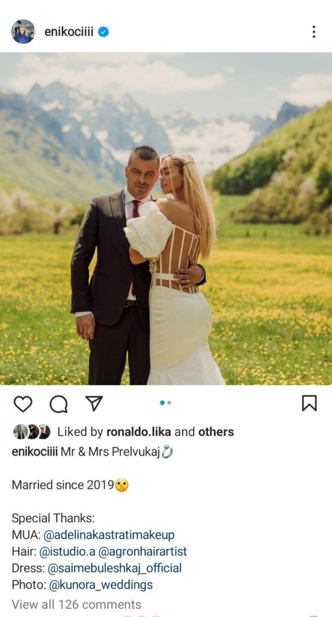Image resolution: width=332 pixels, height=617 pixels.
Task: Click verified blue badge next to username
Action: 103,32
